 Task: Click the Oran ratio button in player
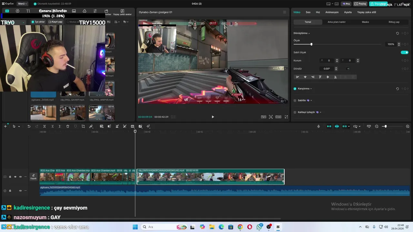278,117
